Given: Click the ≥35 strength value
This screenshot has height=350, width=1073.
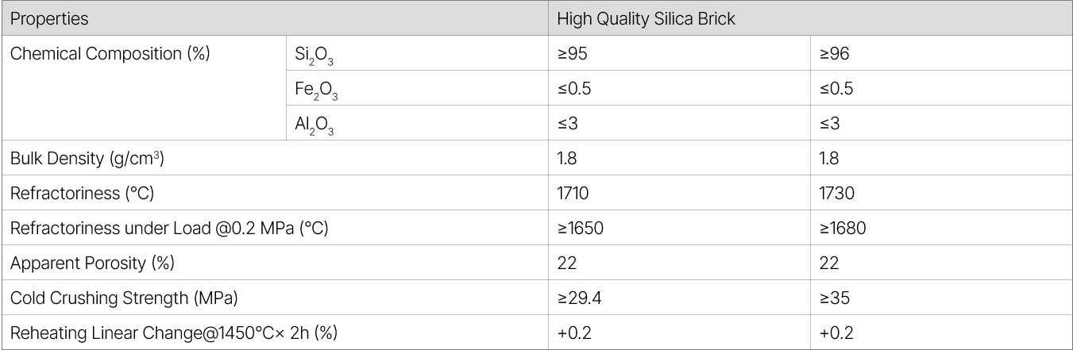Looking at the screenshot, I should tap(835, 298).
